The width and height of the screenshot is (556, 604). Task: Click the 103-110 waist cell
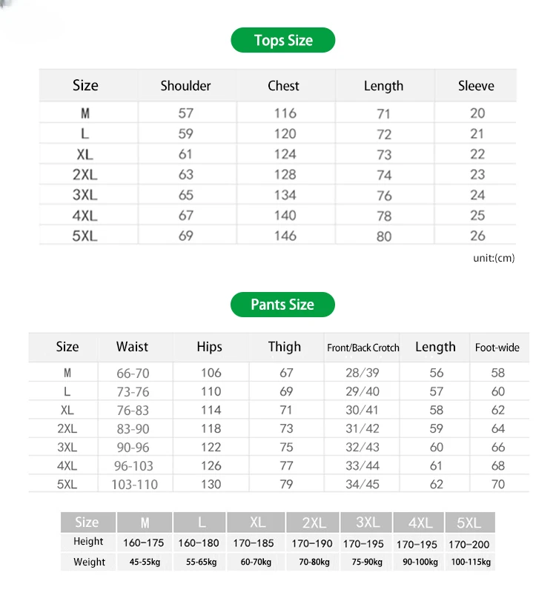(134, 484)
